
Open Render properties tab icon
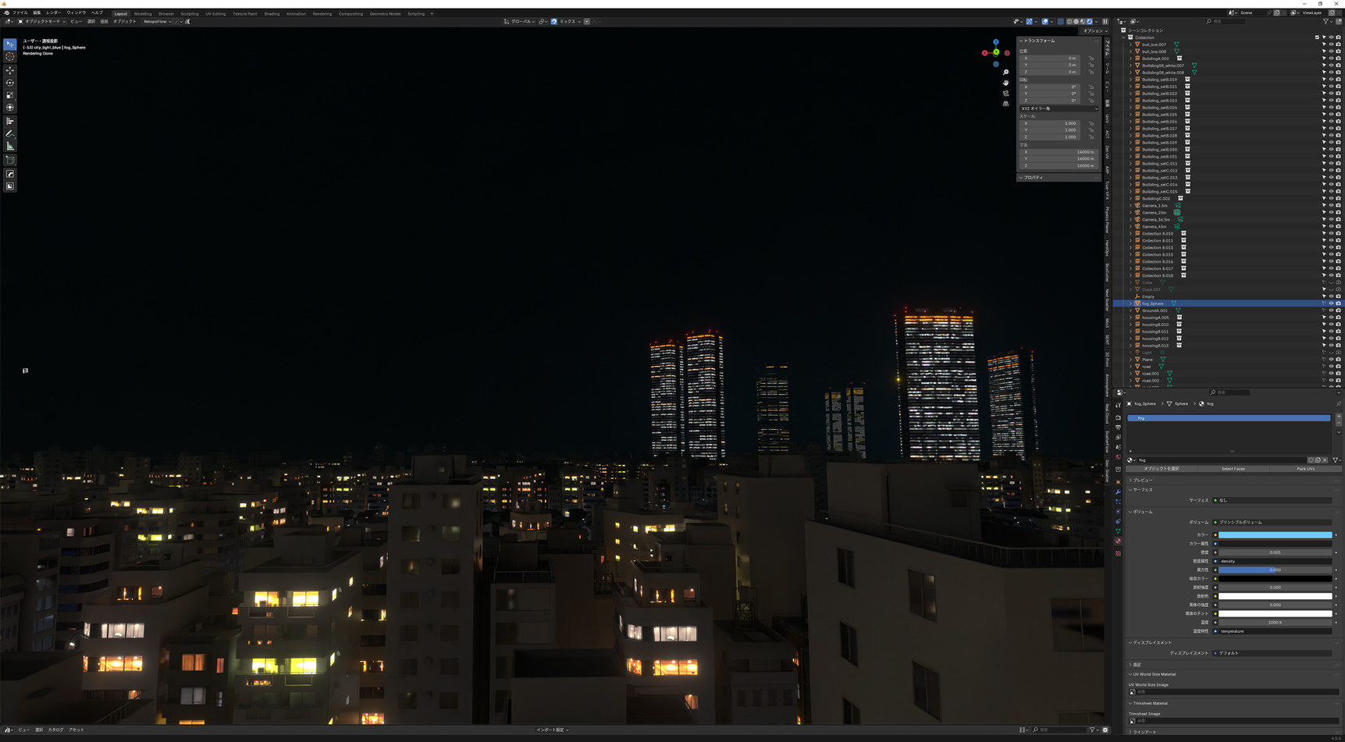[1118, 417]
